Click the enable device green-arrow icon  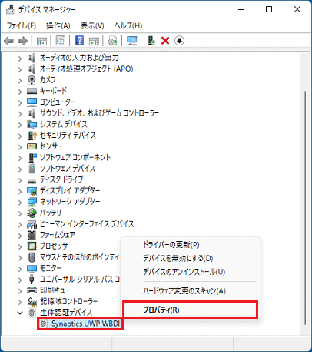[x=151, y=41]
